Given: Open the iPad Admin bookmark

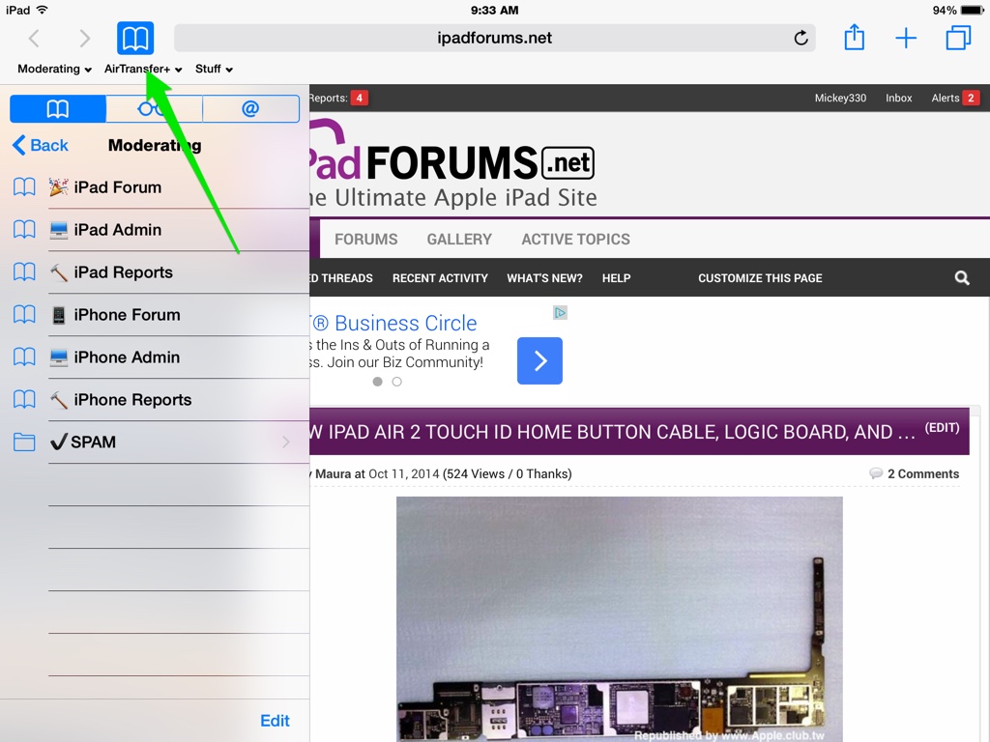Looking at the screenshot, I should coord(155,230).
